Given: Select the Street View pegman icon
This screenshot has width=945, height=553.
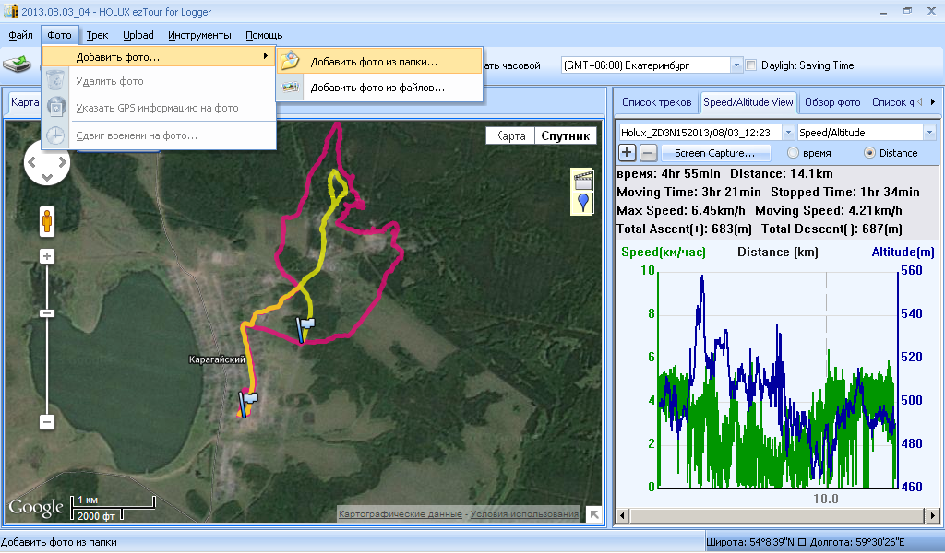Looking at the screenshot, I should point(46,221).
